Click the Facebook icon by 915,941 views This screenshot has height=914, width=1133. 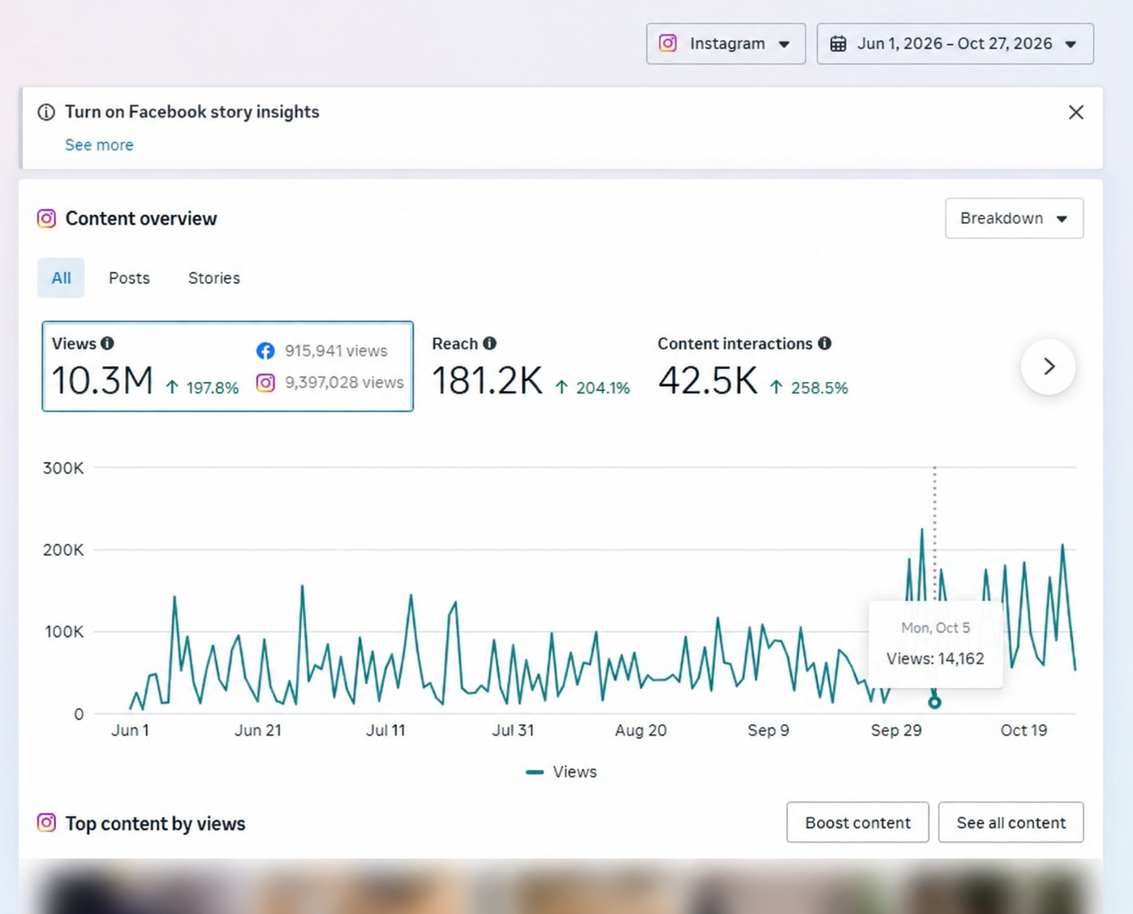click(265, 350)
